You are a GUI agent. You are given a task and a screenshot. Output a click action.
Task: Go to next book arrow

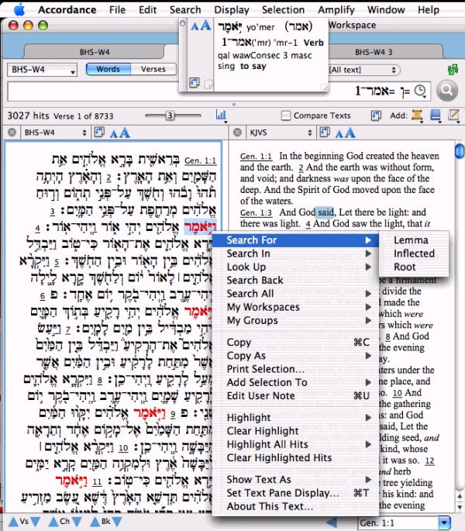click(x=117, y=522)
